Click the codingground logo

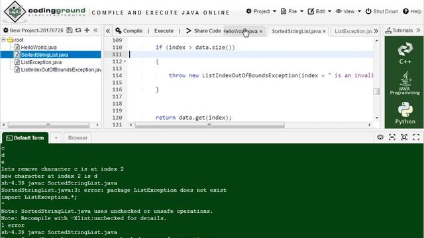click(x=44, y=12)
